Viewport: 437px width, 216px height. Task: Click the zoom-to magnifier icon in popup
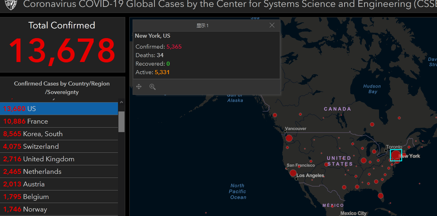(x=152, y=87)
